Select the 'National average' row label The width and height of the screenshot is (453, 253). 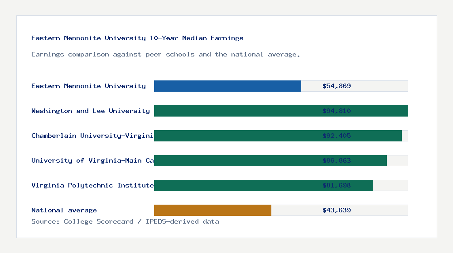(64, 211)
